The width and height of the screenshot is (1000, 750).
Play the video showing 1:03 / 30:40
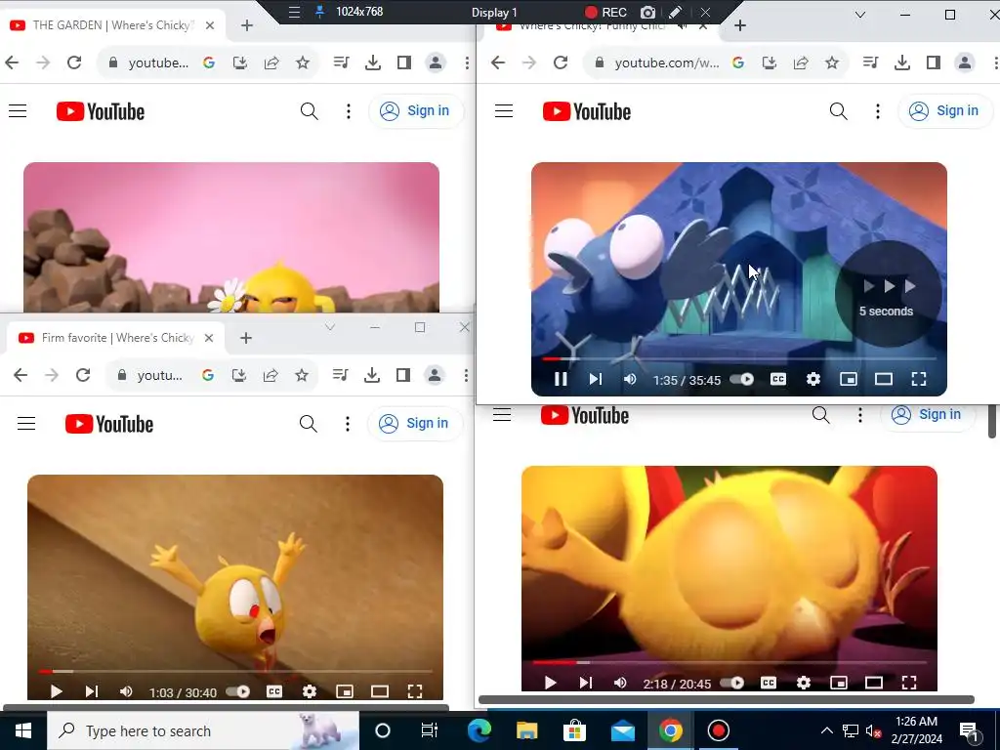pyautogui.click(x=56, y=692)
